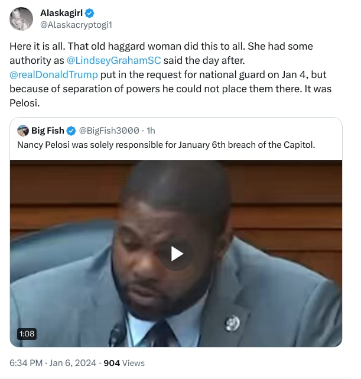Click Big Fish's verified checkmark badge
This screenshot has height=379, width=361.
tap(71, 131)
